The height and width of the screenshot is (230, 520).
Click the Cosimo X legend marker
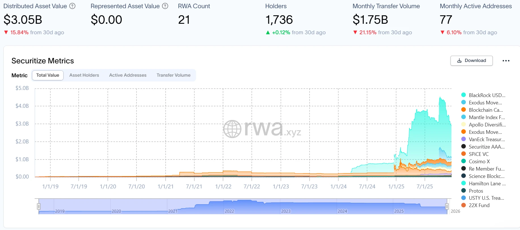(x=464, y=161)
